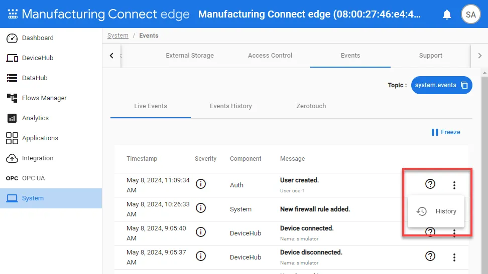Viewport: 488px width, 274px height.
Task: Click 'Device disconnected.' message text
Action: click(311, 252)
